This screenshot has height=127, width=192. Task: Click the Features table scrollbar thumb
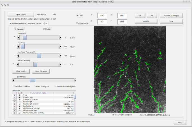coord(75,97)
